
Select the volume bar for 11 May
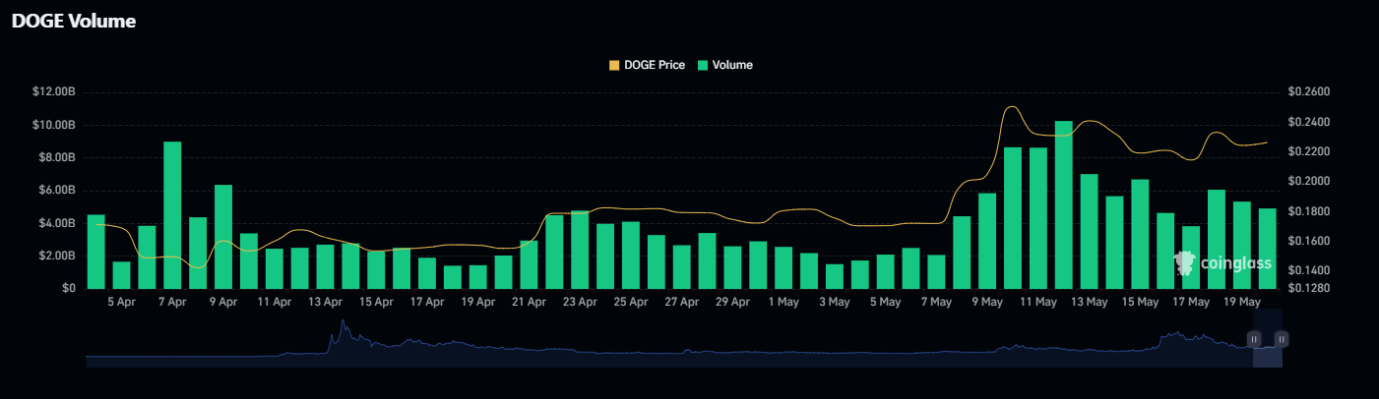(1038, 218)
